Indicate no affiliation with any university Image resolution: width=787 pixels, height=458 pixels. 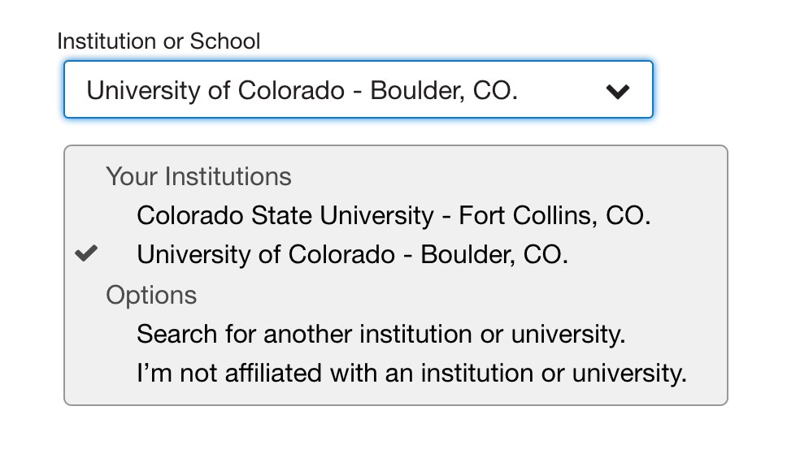411,374
